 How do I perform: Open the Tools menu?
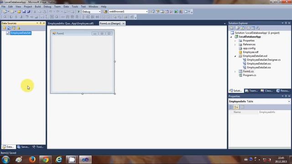coord(75,6)
